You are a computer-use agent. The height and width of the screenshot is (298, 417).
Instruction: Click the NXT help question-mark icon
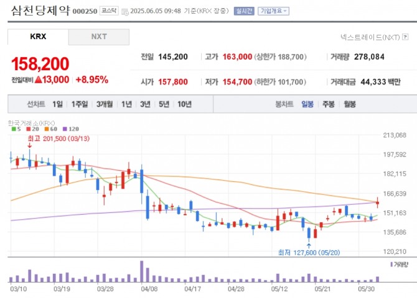pos(405,37)
